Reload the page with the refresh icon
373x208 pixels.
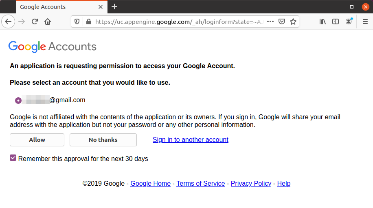click(x=35, y=21)
